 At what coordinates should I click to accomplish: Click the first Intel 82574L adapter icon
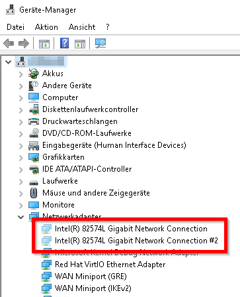tap(46, 229)
